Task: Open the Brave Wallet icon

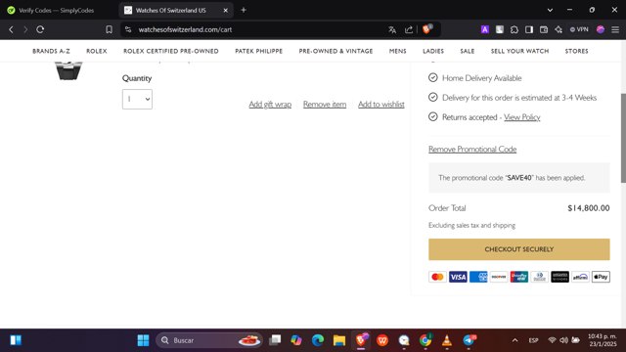Action: [544, 29]
